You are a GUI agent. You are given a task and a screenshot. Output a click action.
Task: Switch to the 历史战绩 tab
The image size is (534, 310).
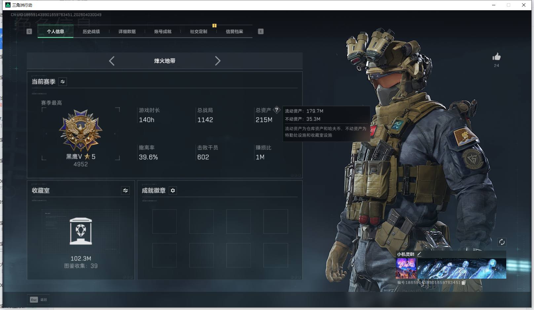coord(91,32)
